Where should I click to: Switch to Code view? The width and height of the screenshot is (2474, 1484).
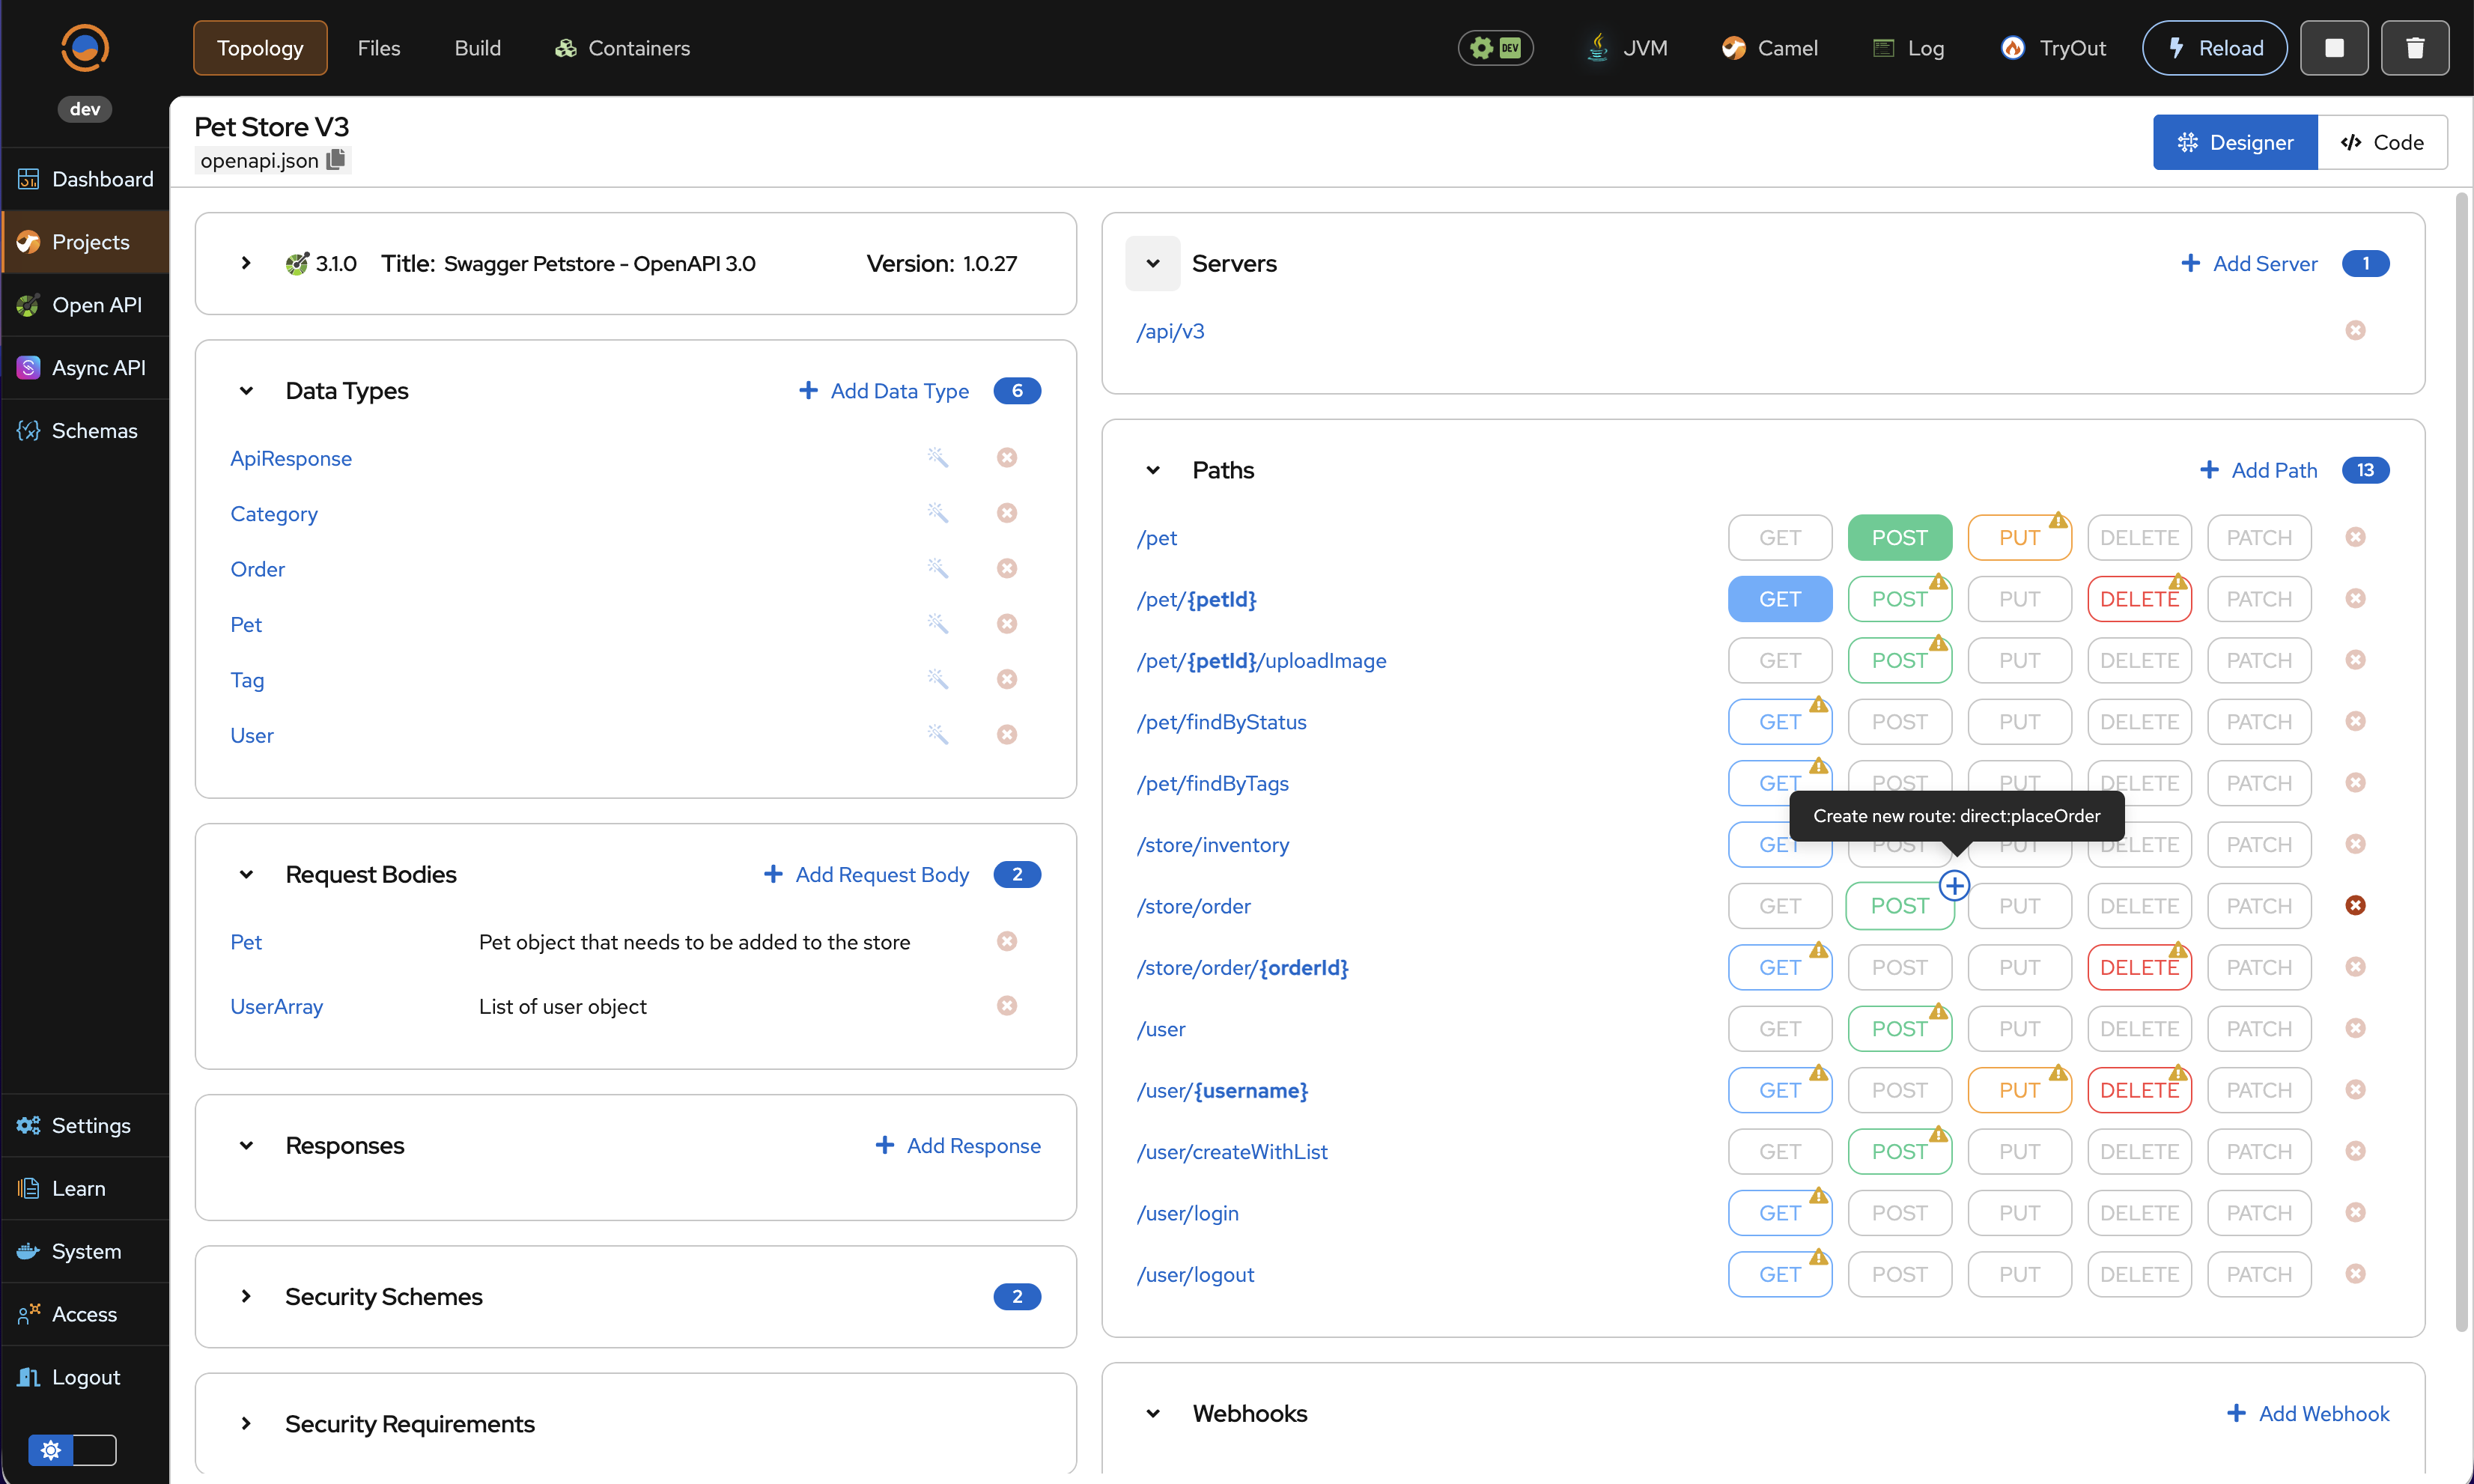tap(2382, 142)
